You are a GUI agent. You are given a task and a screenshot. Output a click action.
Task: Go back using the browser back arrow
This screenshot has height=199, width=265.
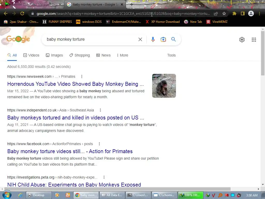[6, 13]
